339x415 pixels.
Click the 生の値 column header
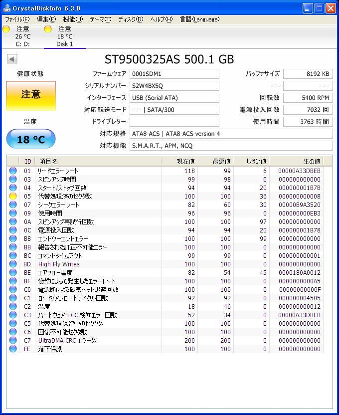tap(296, 161)
